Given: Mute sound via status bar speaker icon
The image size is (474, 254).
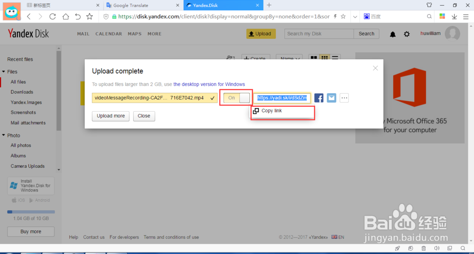Looking at the screenshot, I should (437, 248).
